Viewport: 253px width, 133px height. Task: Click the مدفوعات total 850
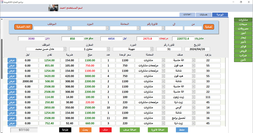click(x=72, y=38)
